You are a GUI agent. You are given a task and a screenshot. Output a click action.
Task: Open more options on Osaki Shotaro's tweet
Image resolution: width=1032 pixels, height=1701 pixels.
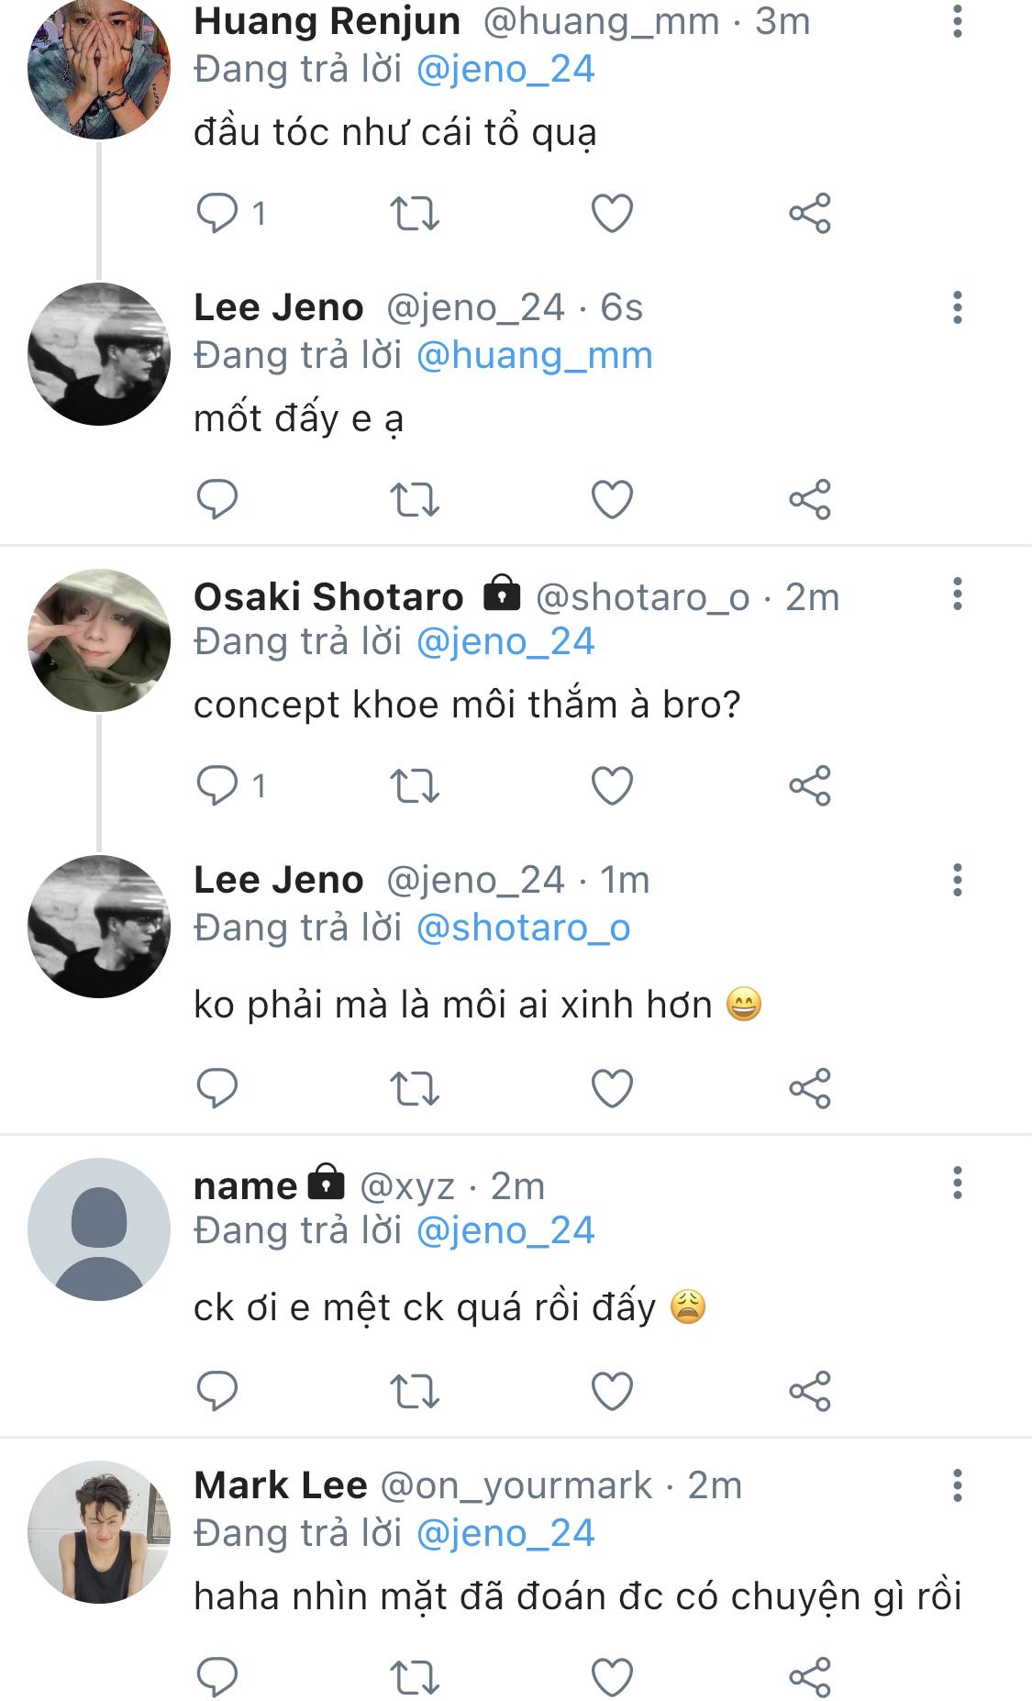(x=957, y=594)
